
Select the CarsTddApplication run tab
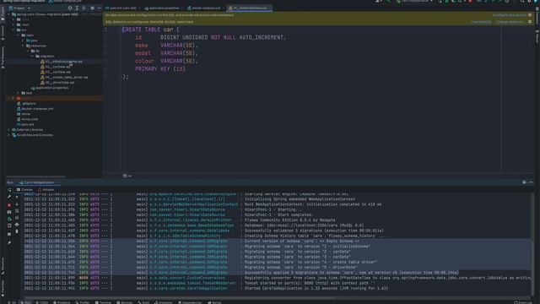(x=36, y=182)
